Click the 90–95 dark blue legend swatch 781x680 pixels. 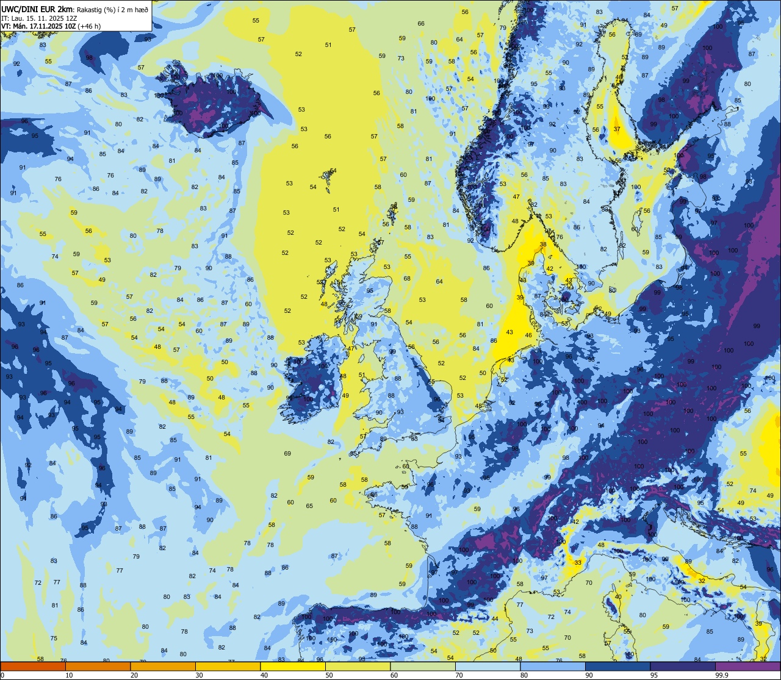(x=617, y=666)
